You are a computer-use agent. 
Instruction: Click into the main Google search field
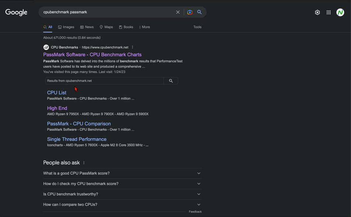tap(108, 12)
